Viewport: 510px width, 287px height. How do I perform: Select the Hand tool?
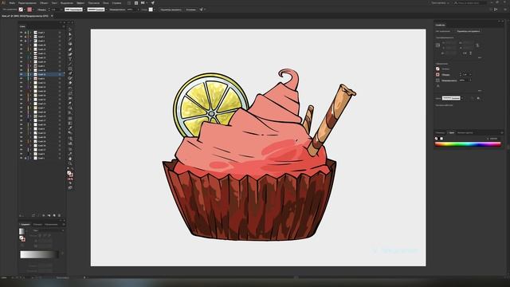click(70, 159)
